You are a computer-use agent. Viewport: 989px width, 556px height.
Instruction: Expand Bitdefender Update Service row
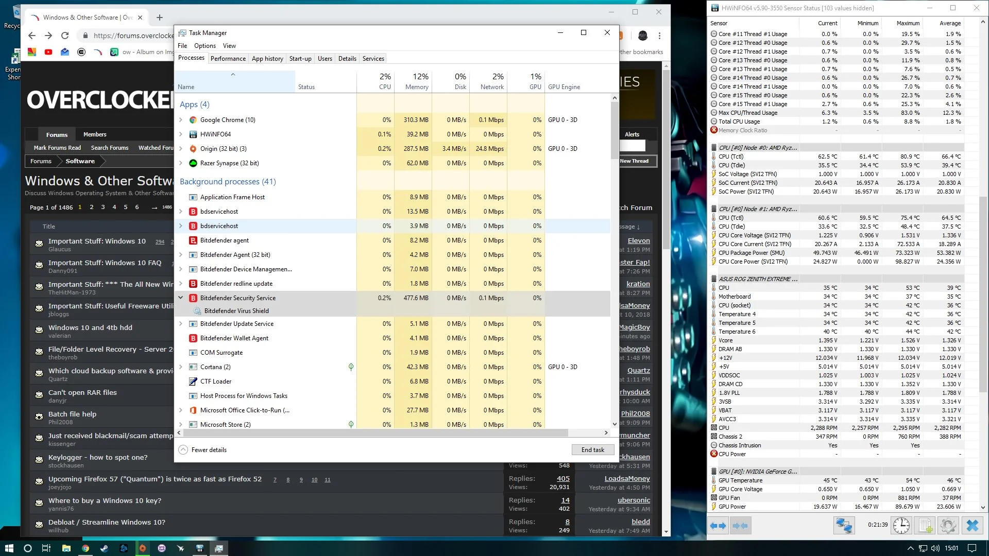(x=181, y=324)
